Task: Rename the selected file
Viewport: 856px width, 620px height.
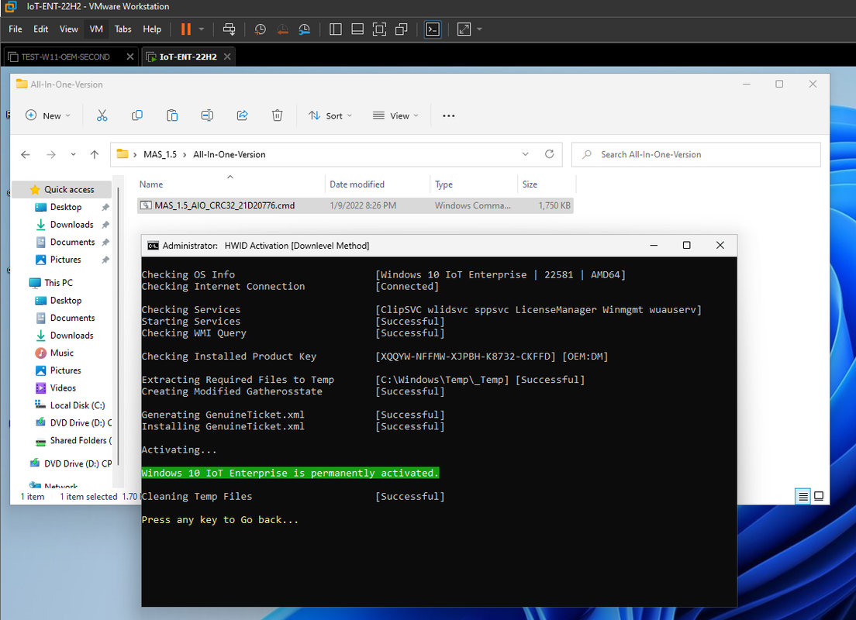Action: [x=207, y=115]
